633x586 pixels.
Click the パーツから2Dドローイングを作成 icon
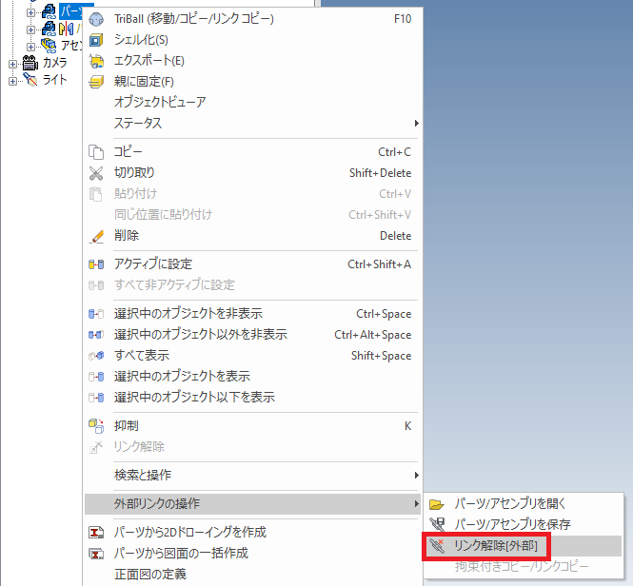[x=96, y=533]
